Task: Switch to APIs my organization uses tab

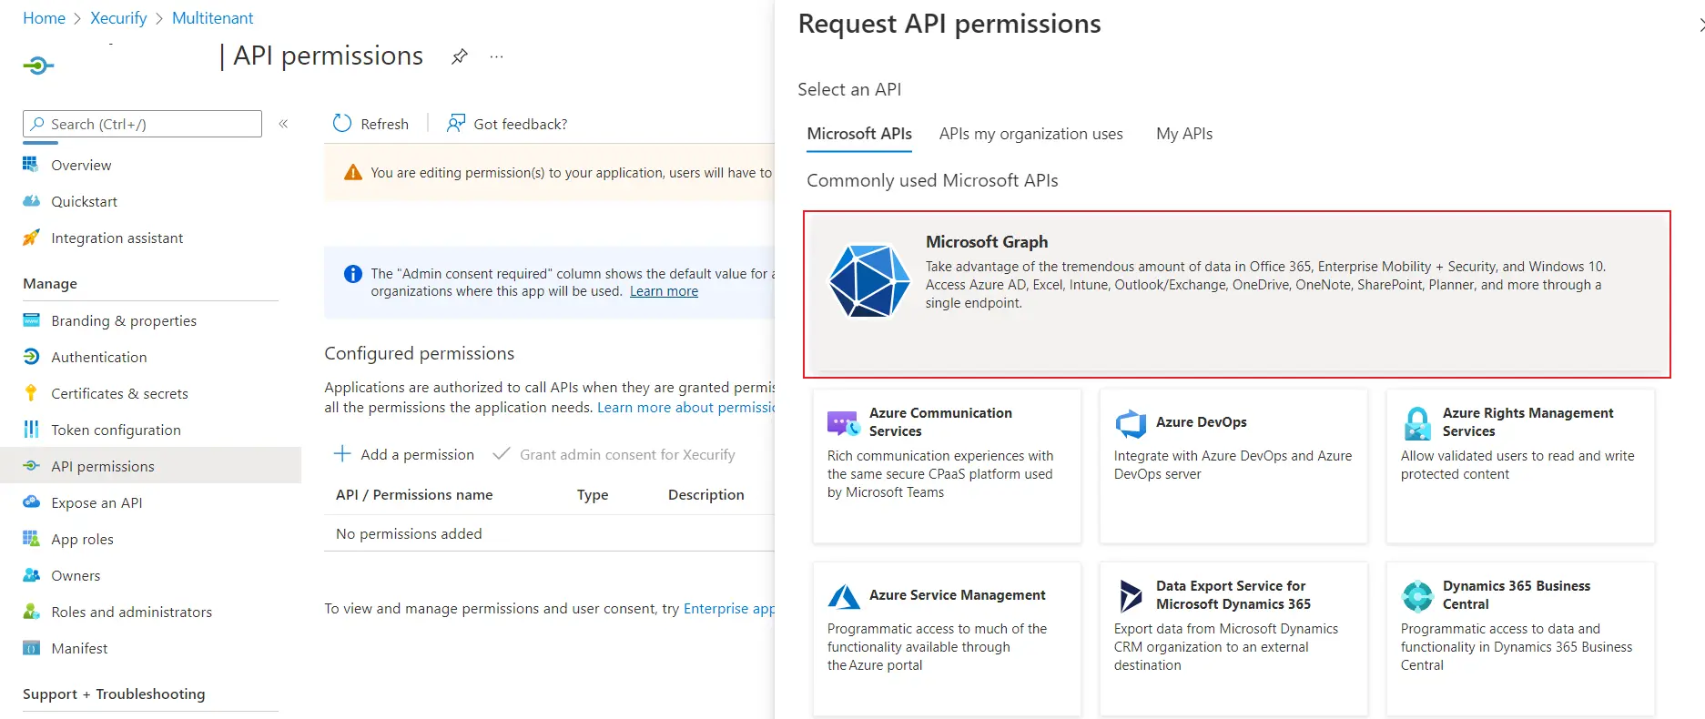Action: pos(1030,134)
